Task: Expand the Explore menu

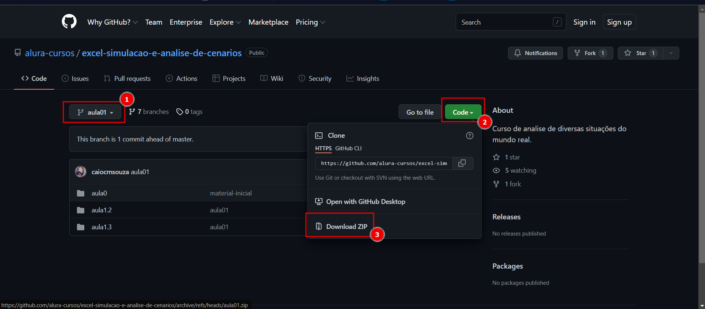Action: pos(225,22)
